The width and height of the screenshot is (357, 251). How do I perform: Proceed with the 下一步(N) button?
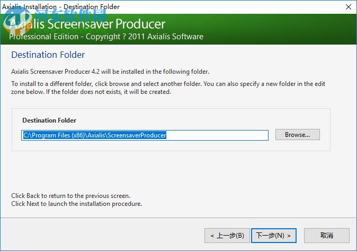point(274,236)
